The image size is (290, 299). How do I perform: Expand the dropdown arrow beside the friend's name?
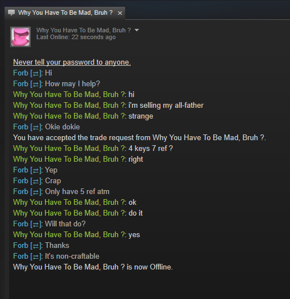point(136,30)
